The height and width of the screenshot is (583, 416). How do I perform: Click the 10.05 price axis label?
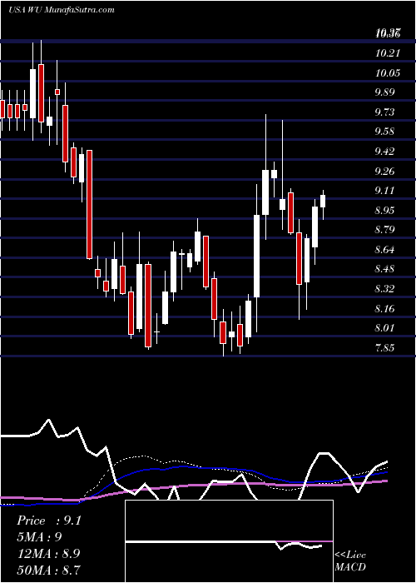(x=388, y=73)
